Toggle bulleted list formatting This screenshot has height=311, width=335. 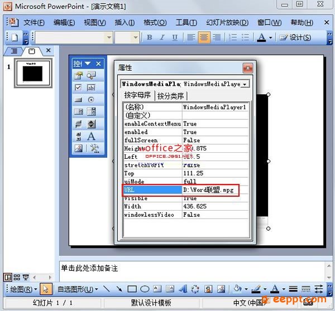click(x=245, y=37)
